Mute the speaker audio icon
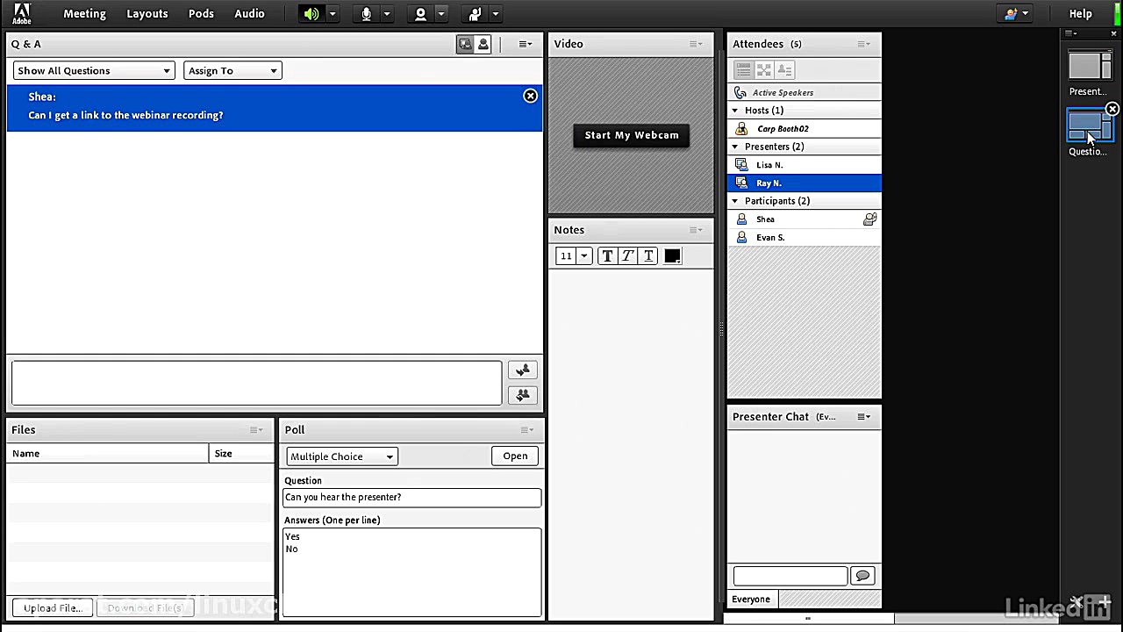The image size is (1123, 632). (311, 14)
